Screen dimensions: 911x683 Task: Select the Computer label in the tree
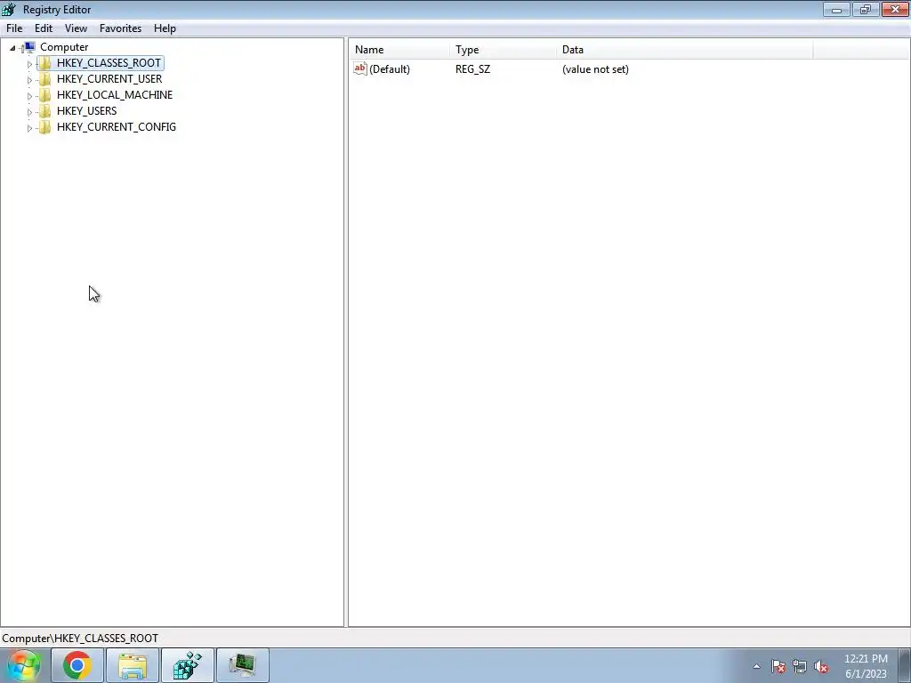64,47
